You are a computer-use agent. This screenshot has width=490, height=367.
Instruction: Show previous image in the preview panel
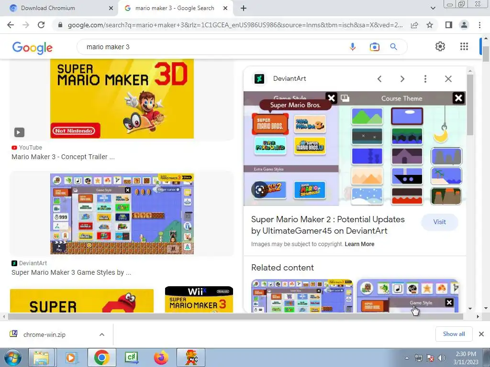[379, 79]
